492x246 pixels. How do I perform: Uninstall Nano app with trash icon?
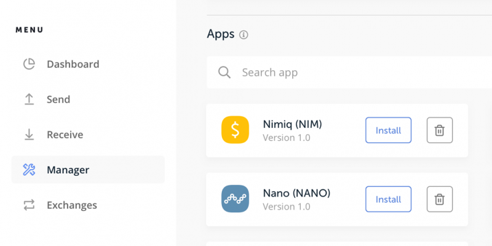(x=439, y=199)
